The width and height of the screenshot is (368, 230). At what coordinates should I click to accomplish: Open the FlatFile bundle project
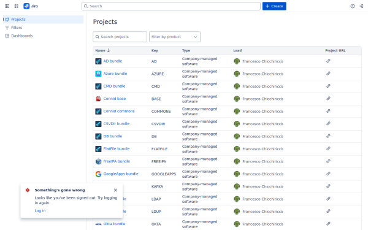click(x=117, y=149)
